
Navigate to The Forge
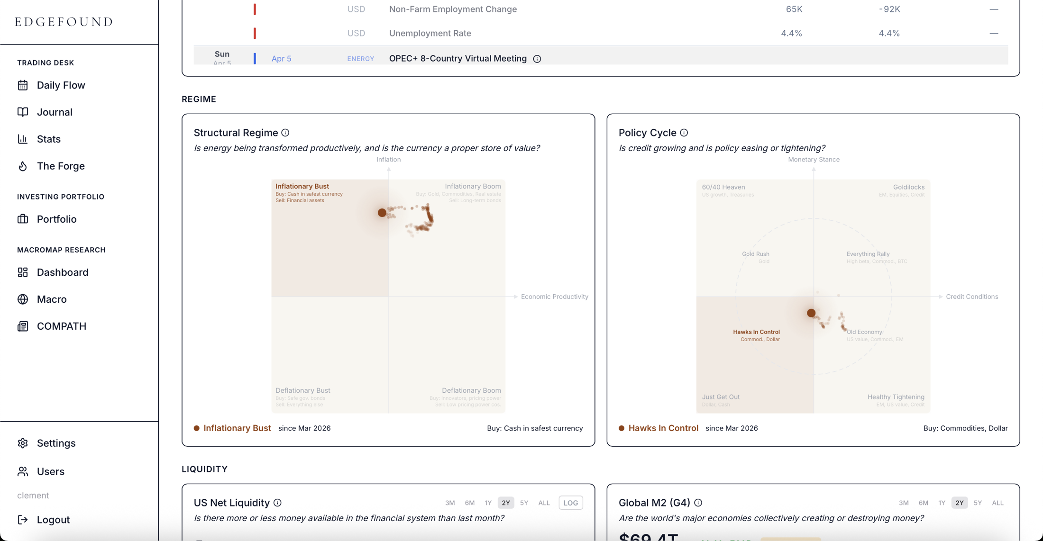coord(61,166)
